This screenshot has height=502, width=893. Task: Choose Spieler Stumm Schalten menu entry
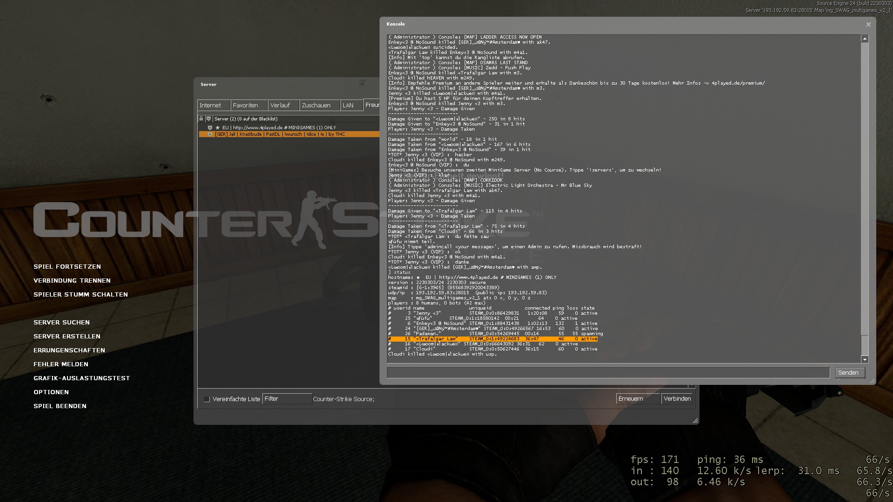point(80,295)
